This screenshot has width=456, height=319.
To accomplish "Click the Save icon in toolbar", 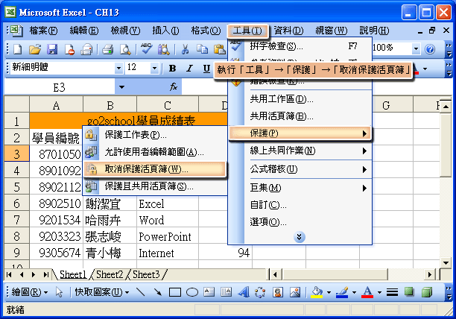I will [x=52, y=49].
